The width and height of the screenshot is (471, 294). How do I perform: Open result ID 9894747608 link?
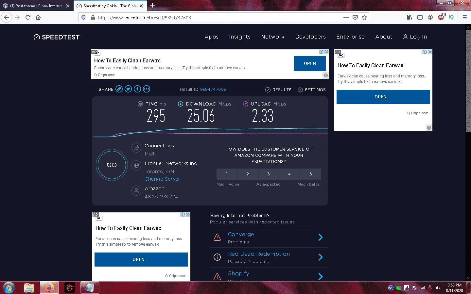[x=213, y=90]
